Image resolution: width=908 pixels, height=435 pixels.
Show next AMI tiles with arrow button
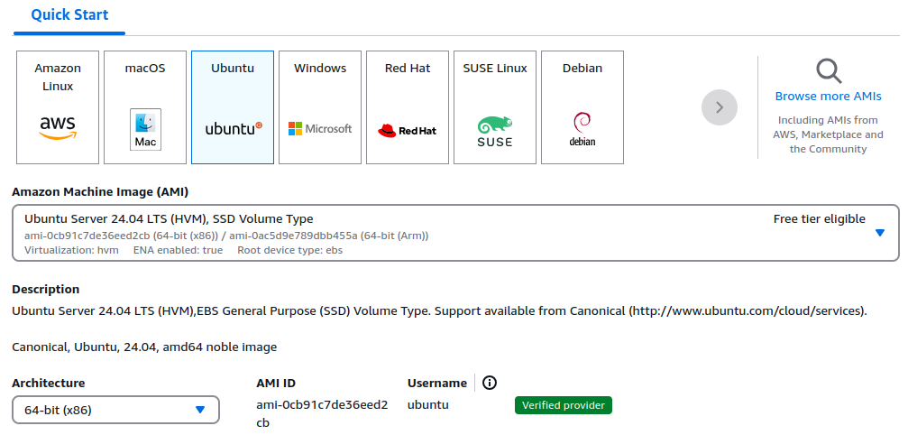720,107
